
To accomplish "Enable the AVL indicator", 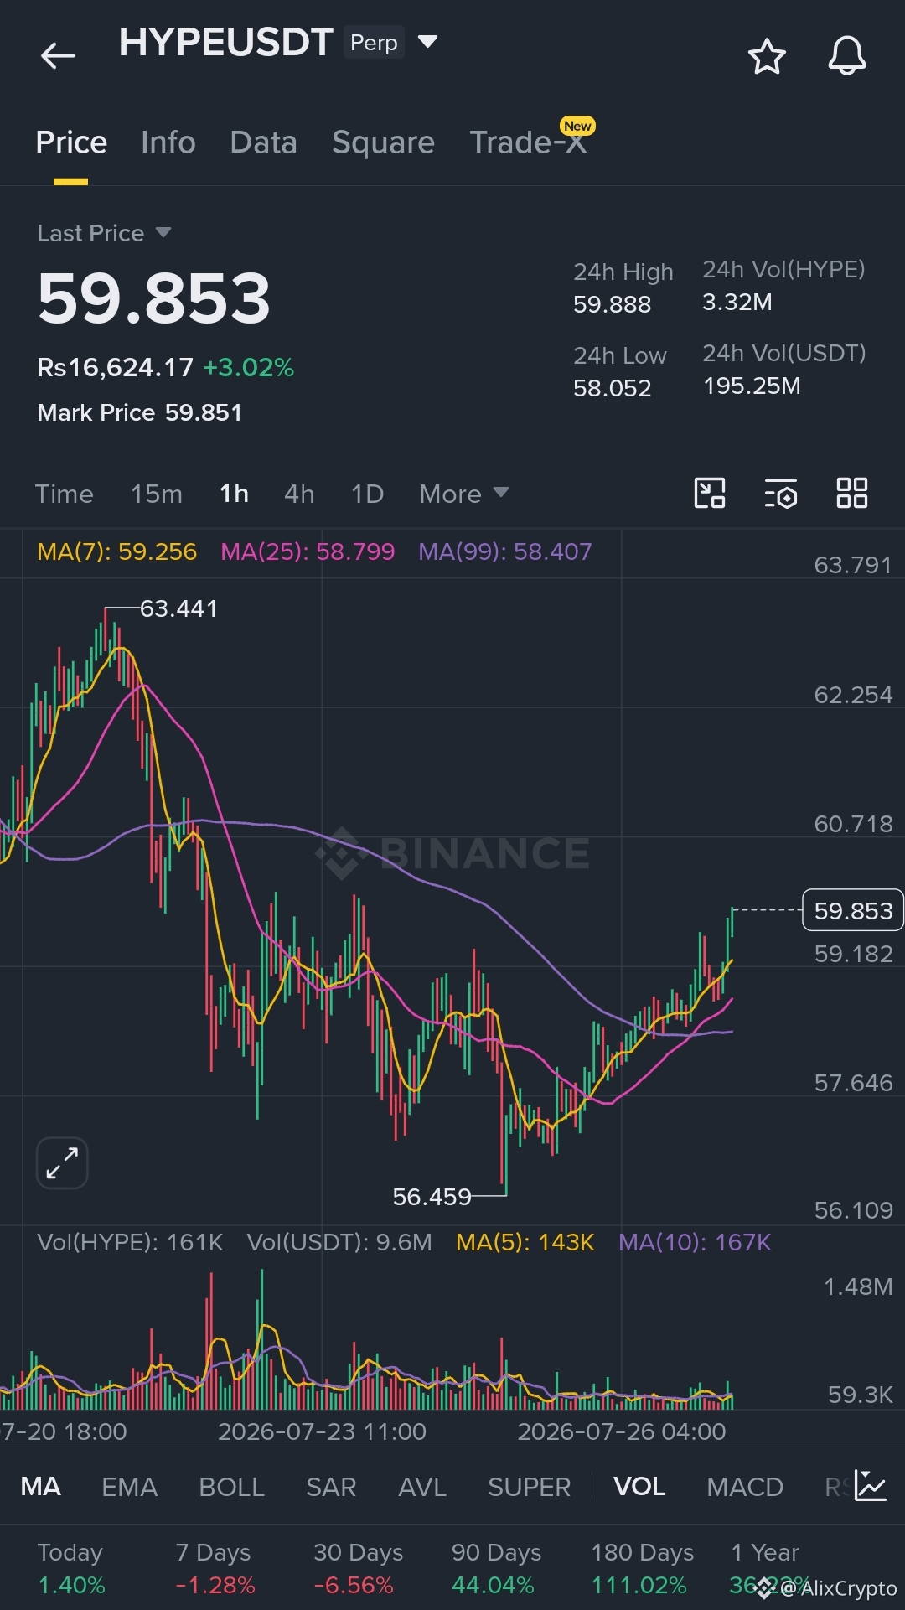I will (422, 1486).
